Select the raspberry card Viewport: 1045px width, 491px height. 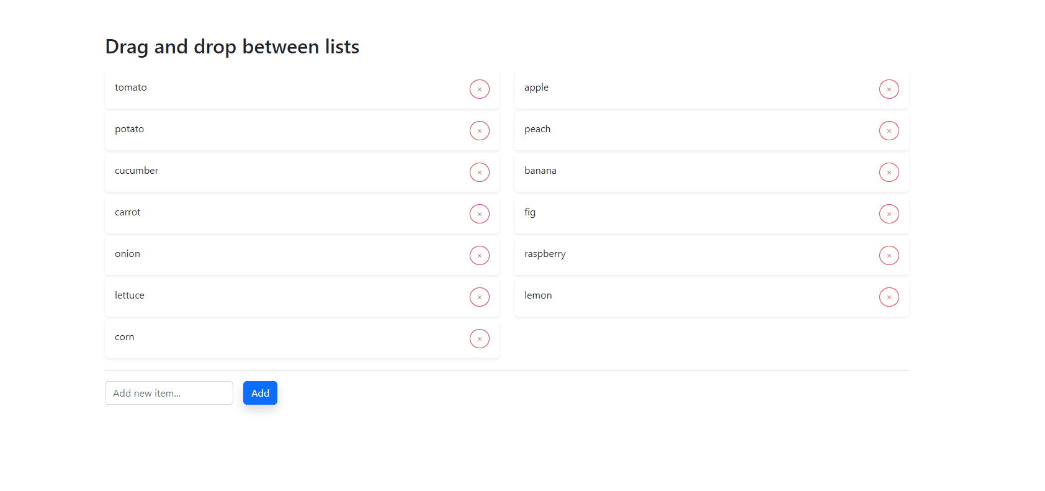pyautogui.click(x=689, y=256)
